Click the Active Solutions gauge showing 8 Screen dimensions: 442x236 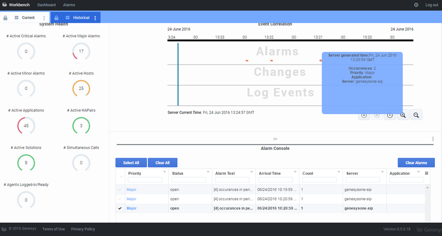click(26, 163)
